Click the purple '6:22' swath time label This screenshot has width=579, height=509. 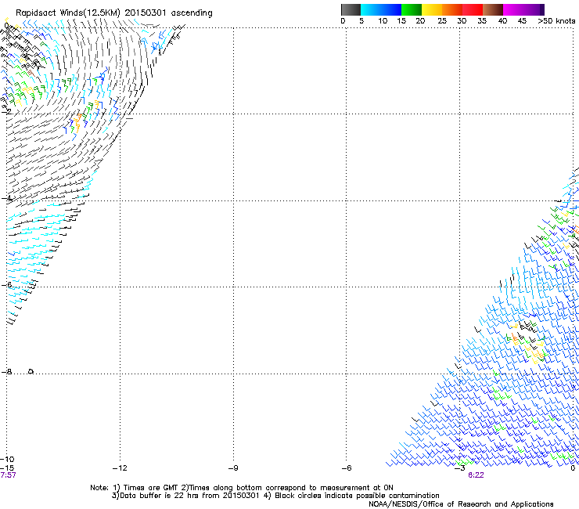(x=476, y=475)
